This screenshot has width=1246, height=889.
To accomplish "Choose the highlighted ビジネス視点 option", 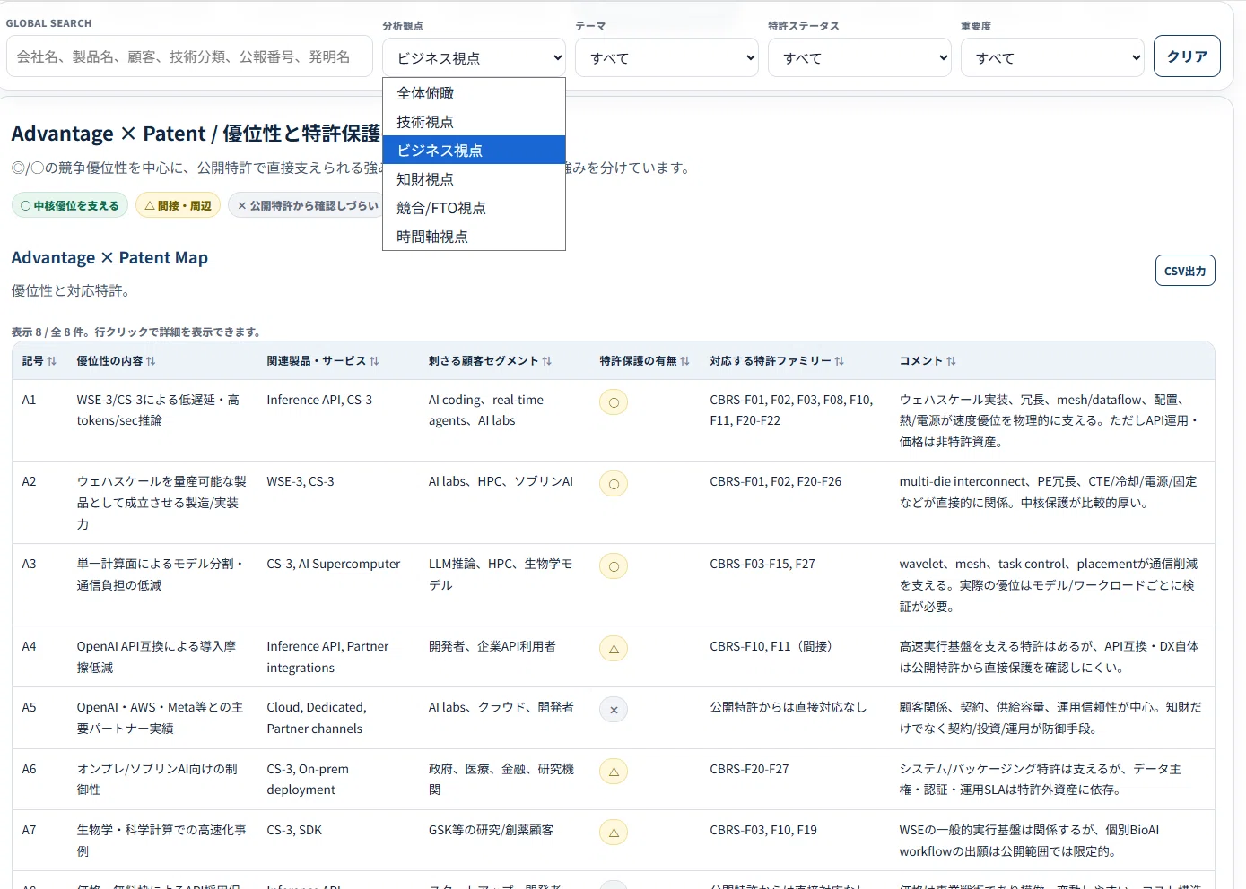I will (x=474, y=151).
